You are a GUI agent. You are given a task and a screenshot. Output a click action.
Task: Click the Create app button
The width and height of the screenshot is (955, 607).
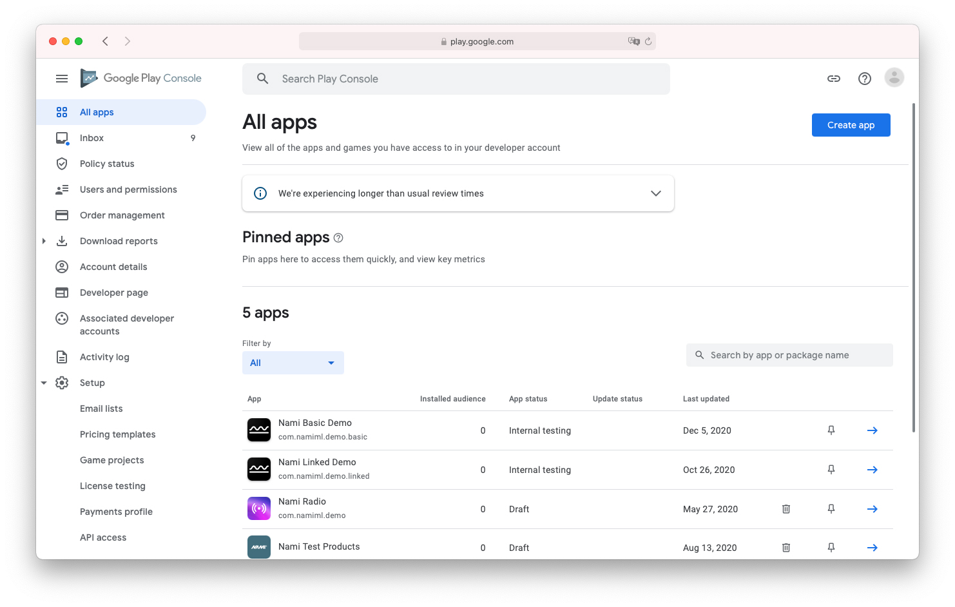click(x=851, y=125)
